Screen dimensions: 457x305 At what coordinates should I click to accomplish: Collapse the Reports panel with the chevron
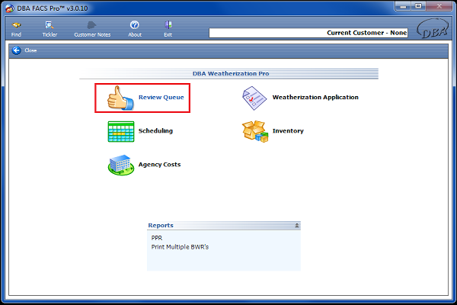tap(297, 226)
